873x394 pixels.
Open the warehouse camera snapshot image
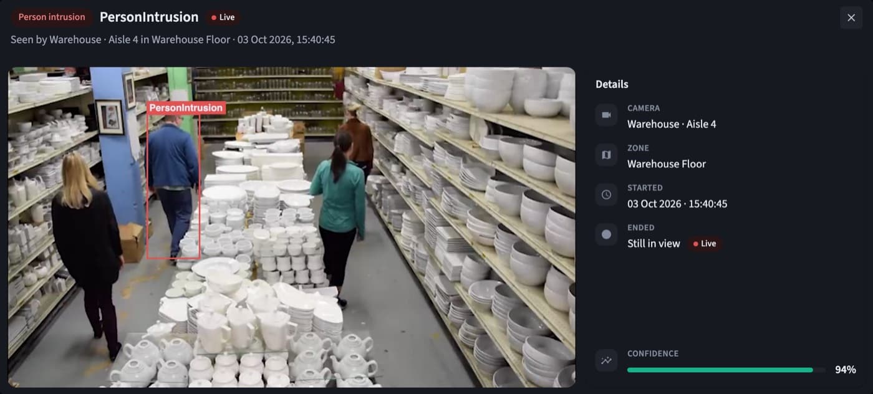[292, 227]
